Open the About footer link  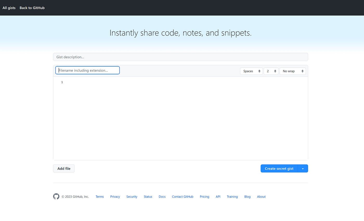pos(261,197)
